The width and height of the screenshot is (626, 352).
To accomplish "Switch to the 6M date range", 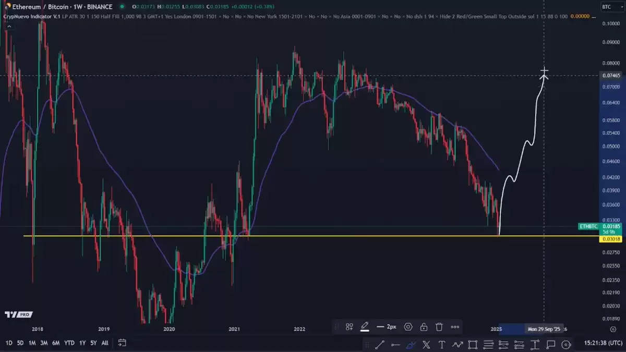I will (56, 343).
